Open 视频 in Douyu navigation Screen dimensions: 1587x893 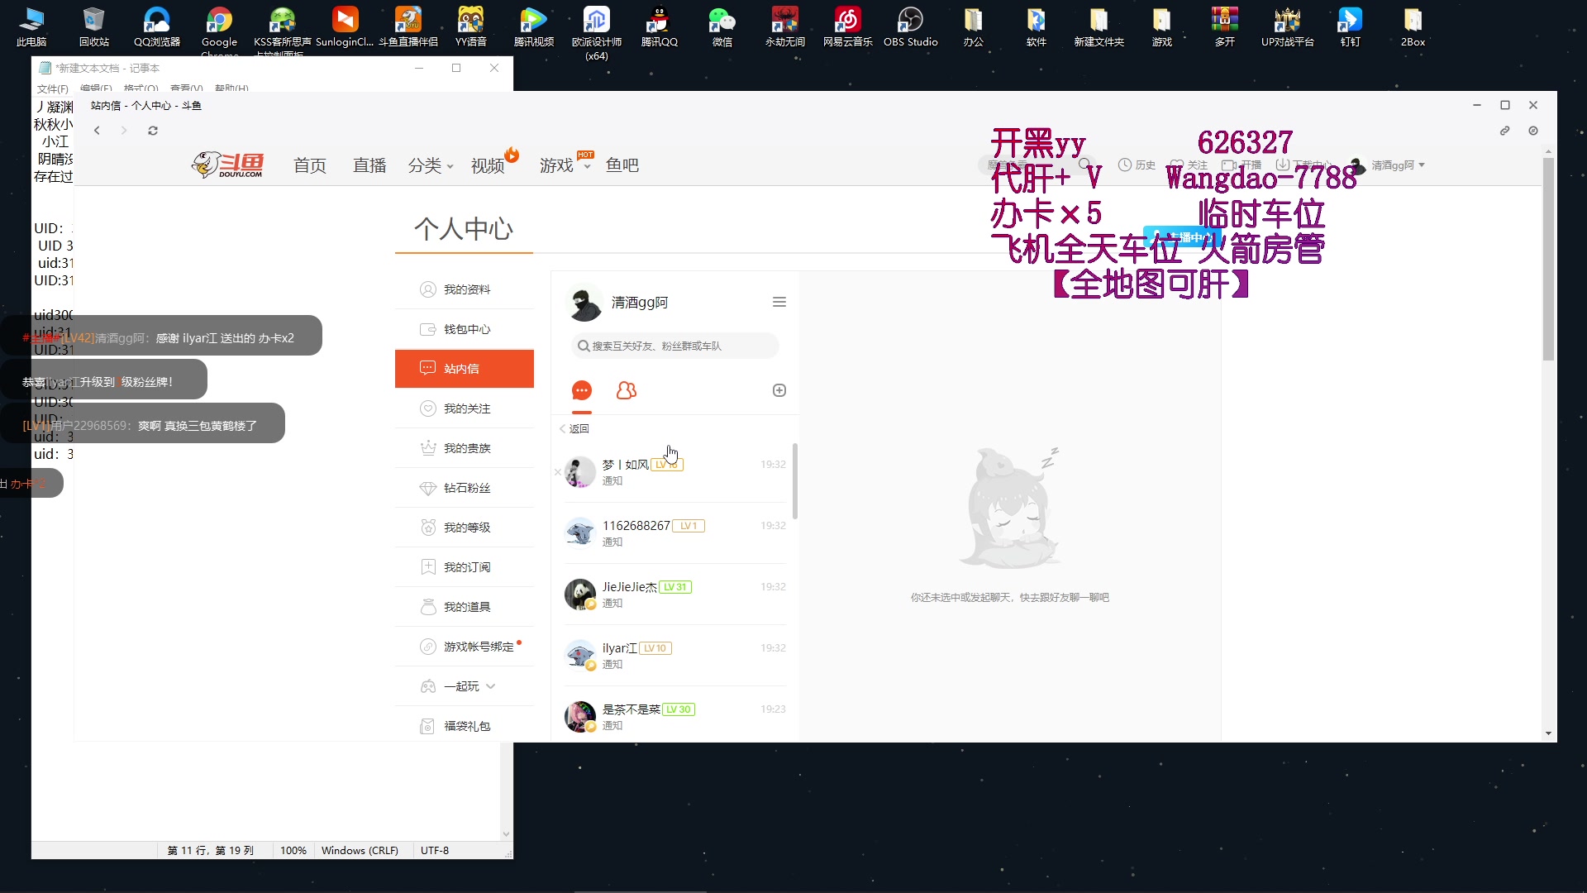(488, 165)
